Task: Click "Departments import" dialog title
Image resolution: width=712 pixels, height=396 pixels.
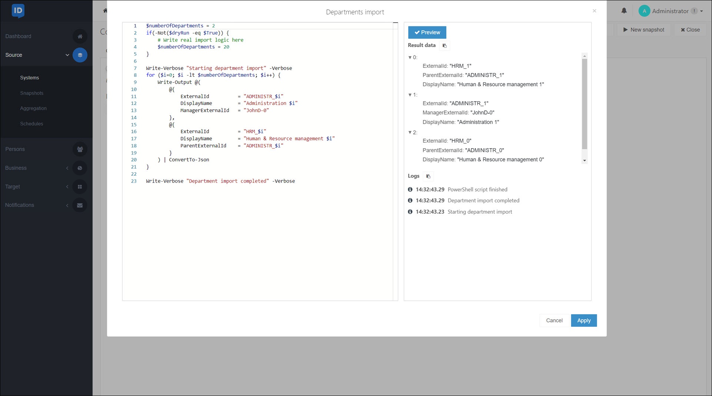Action: [355, 12]
